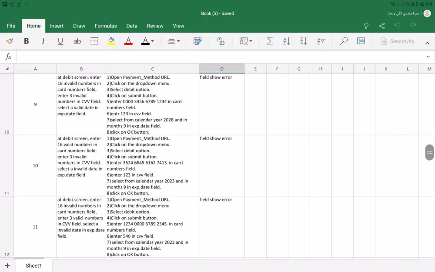The image size is (435, 272).
Task: Expand the formula bar chevron
Action: tap(428, 57)
